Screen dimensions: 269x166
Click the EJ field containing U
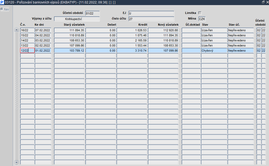[x=151, y=13]
